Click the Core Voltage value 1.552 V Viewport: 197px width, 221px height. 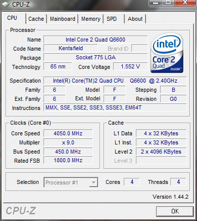click(x=130, y=66)
